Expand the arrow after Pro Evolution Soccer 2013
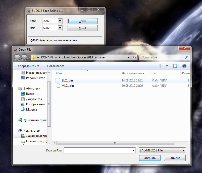The height and width of the screenshot is (173, 202). pos(96,57)
